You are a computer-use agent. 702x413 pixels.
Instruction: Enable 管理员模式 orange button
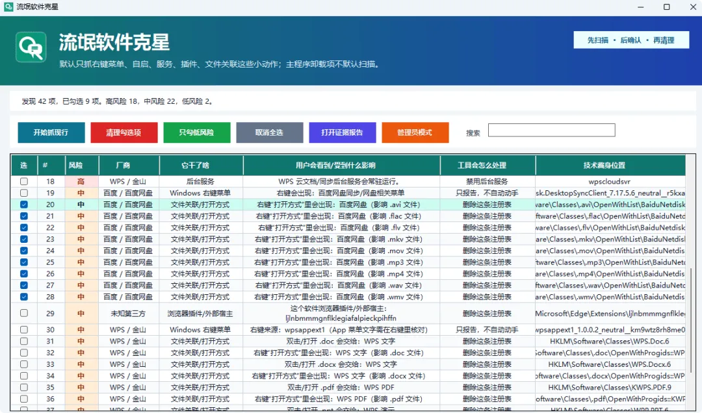coord(415,132)
